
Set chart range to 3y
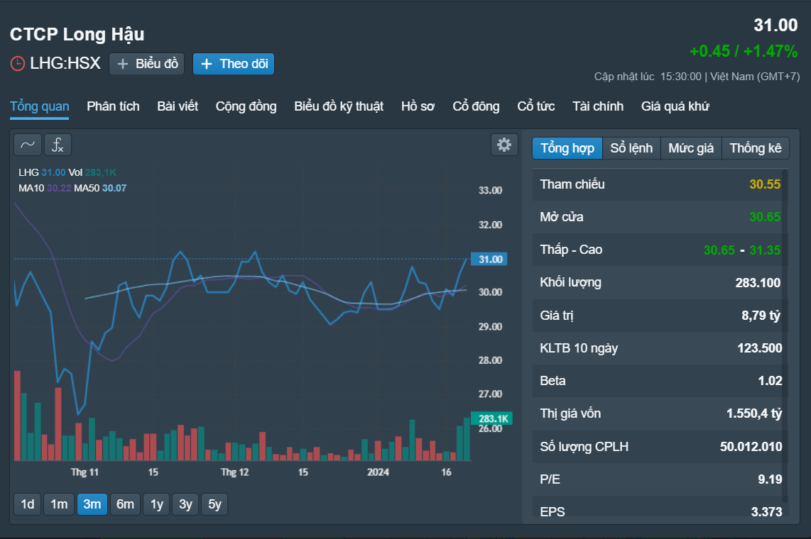(x=185, y=504)
